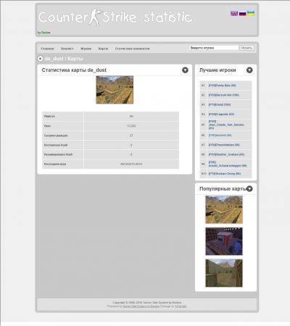The image size is (290, 326).
Task: Go to the Игроки menu item
Action: coord(86,49)
